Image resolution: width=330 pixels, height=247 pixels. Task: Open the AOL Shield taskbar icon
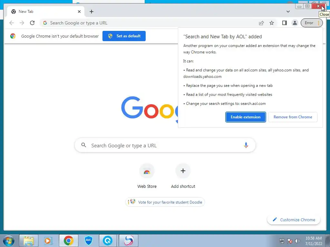(x=89, y=241)
